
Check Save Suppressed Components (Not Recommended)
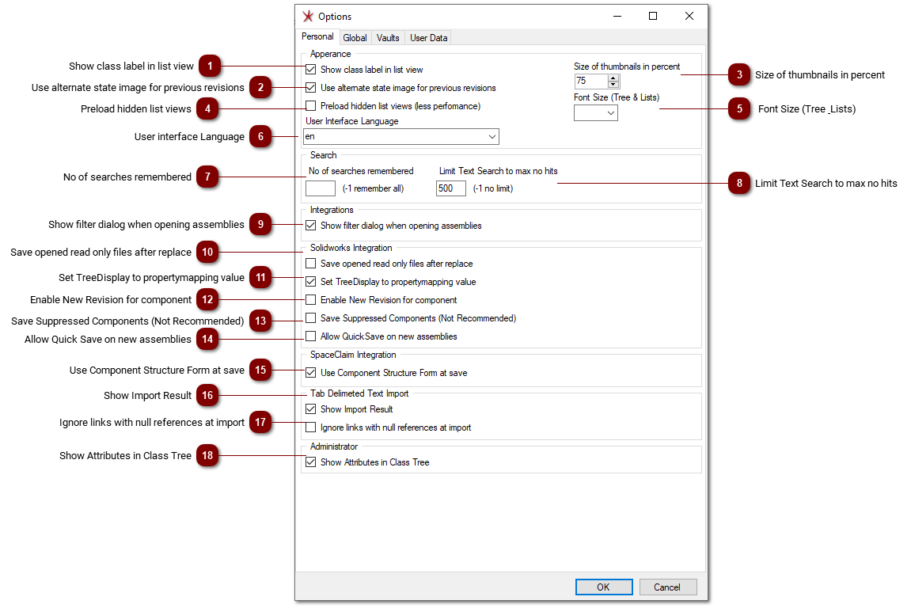(x=311, y=318)
